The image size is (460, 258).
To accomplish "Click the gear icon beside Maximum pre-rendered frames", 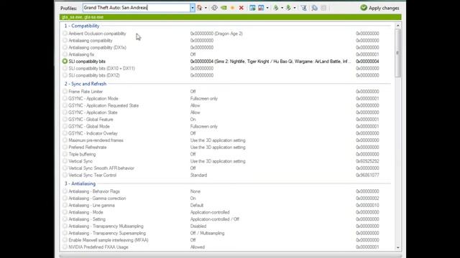I will (x=65, y=140).
